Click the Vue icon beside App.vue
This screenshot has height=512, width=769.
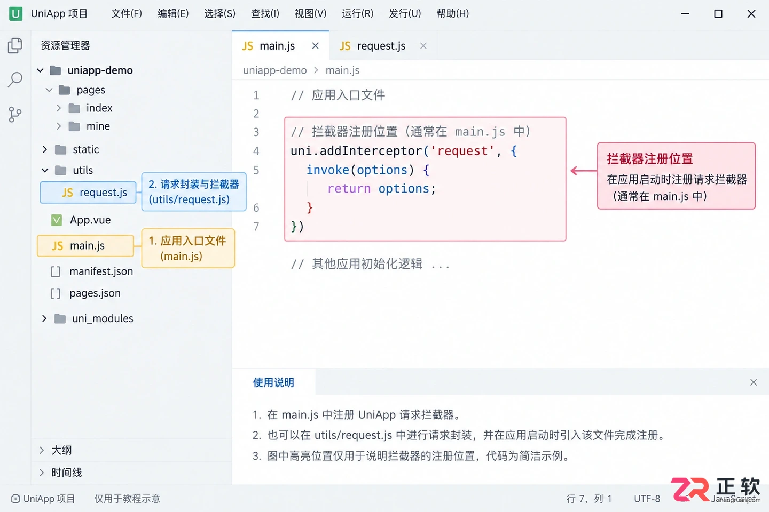[56, 220]
